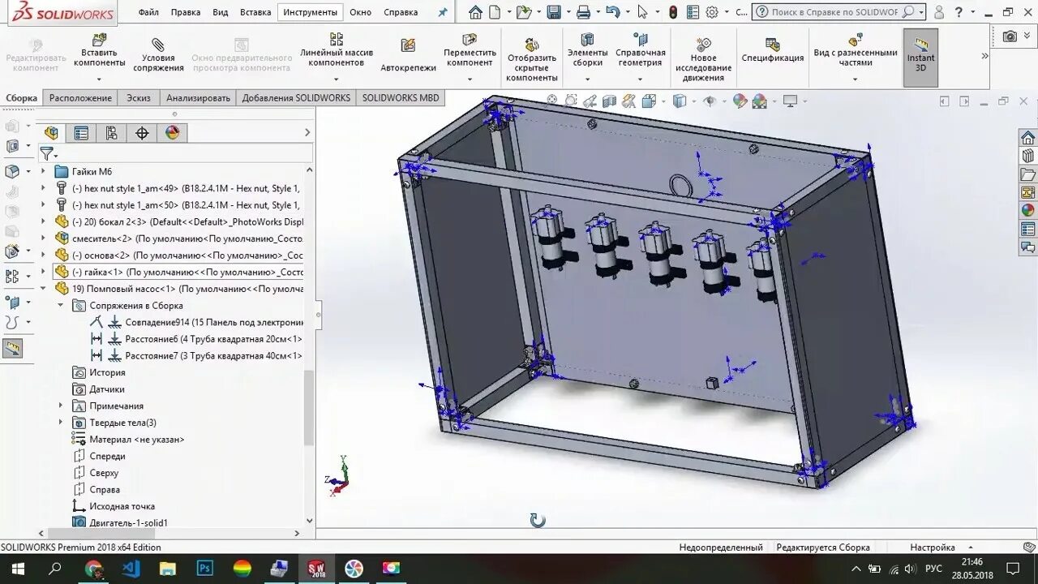The image size is (1038, 584).
Task: Open Smart Fasteners (Автокрепежи) tool
Action: tap(408, 55)
